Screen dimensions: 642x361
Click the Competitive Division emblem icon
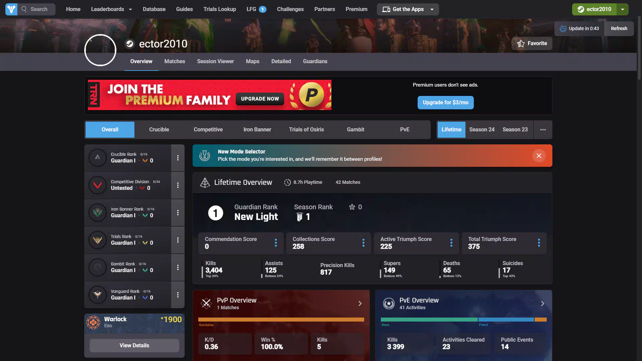click(98, 185)
